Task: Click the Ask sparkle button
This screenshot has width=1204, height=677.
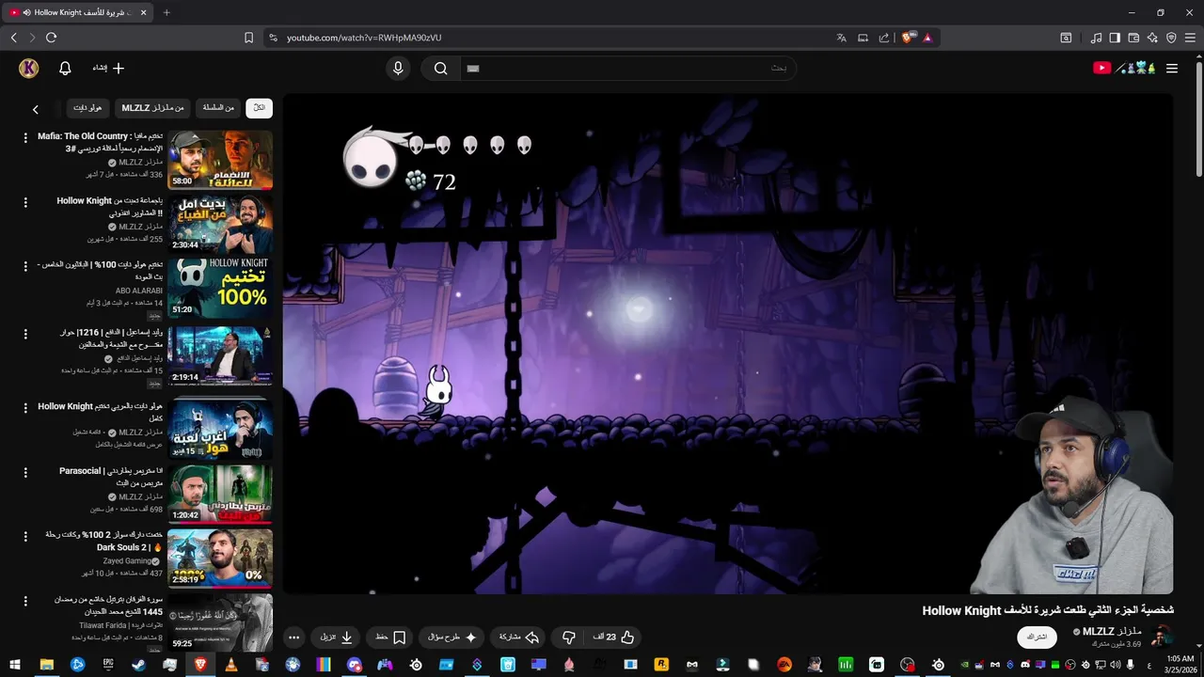Action: (452, 638)
